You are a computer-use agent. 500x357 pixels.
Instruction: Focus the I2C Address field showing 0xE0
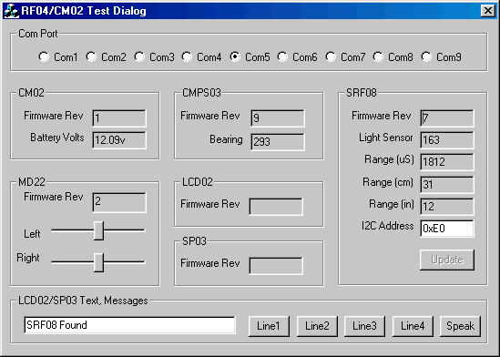(447, 229)
